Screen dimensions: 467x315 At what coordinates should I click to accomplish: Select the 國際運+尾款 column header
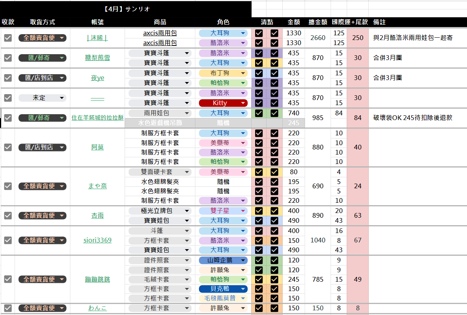pyautogui.click(x=349, y=22)
